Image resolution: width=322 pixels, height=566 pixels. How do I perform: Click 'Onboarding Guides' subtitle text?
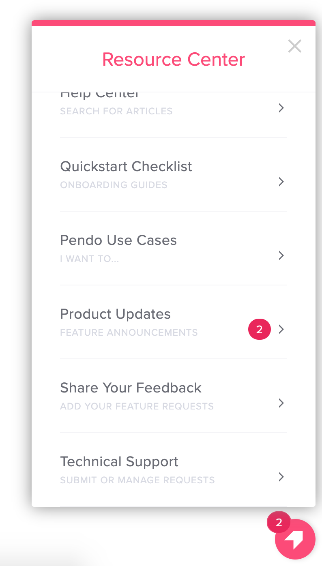(x=114, y=185)
